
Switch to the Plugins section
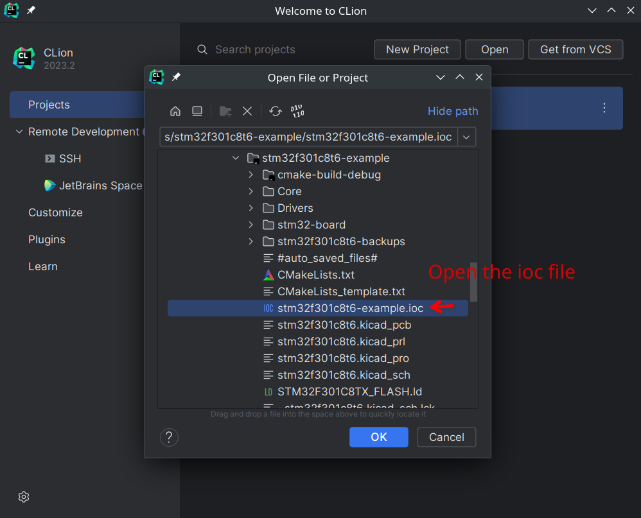(x=47, y=239)
